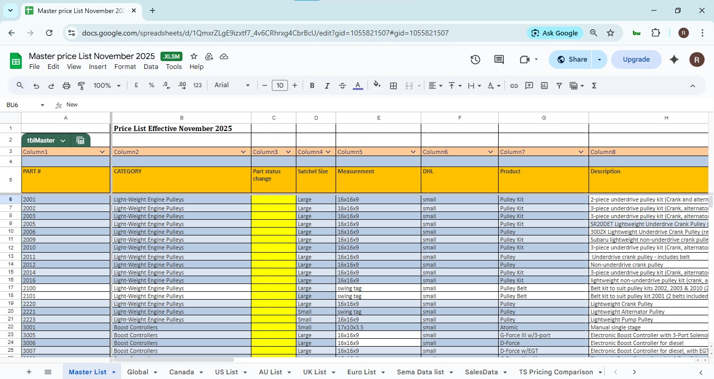This screenshot has height=379, width=714.
Task: Open the text color picker
Action: click(x=358, y=85)
